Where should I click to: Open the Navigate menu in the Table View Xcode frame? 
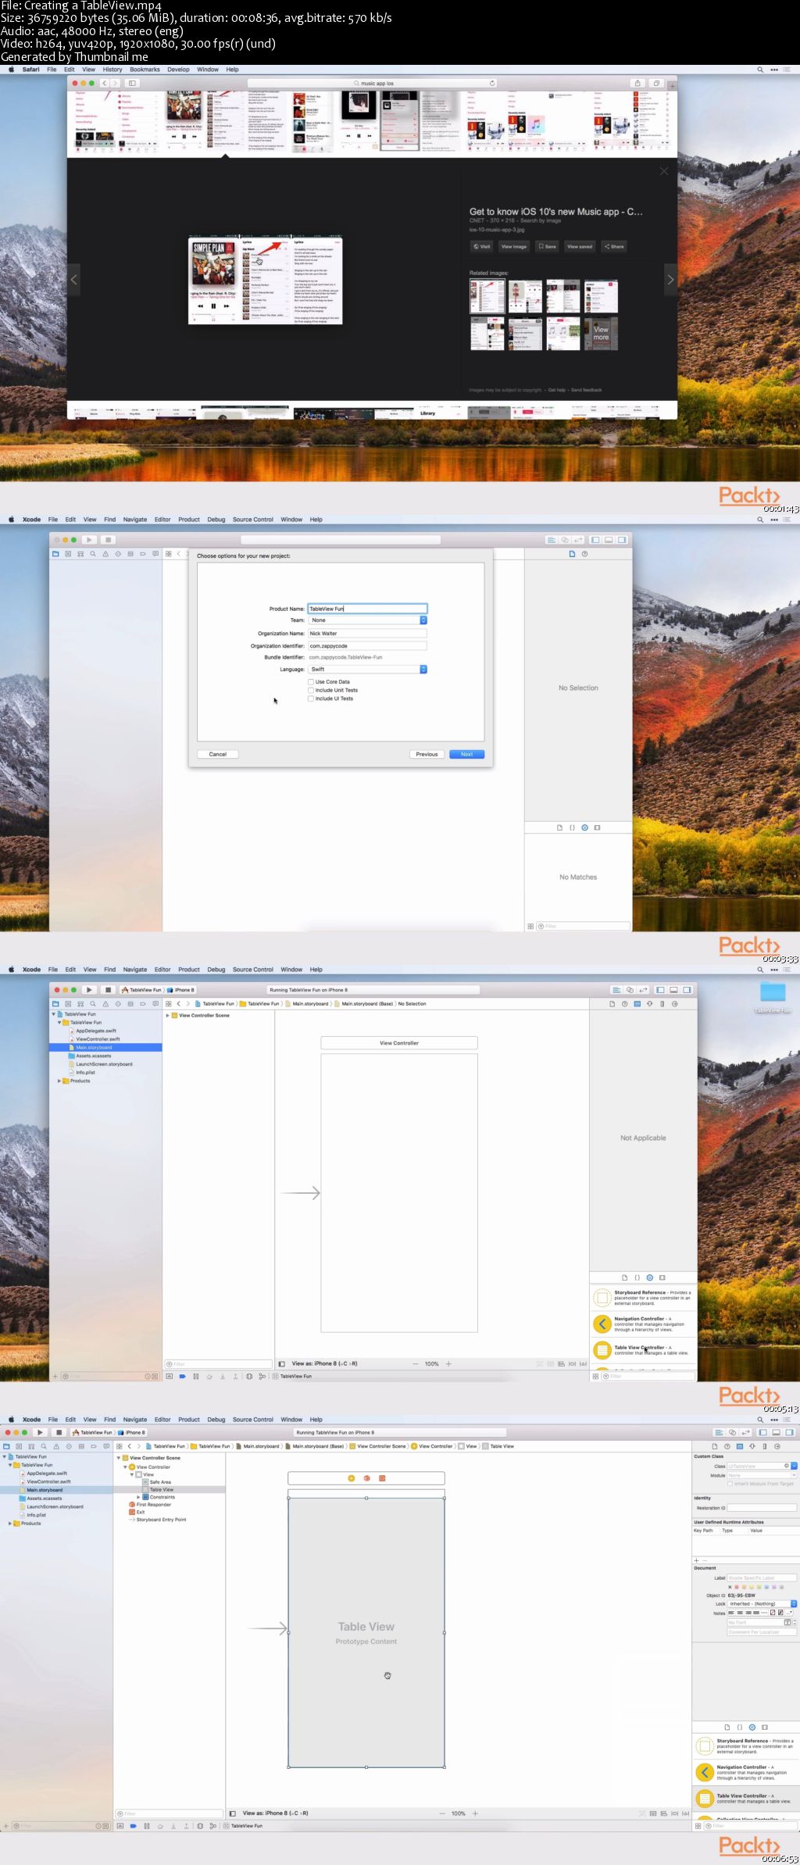point(135,1420)
